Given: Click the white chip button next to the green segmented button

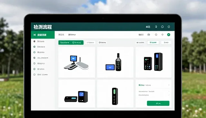Looking at the screenshot, I should [90, 43].
